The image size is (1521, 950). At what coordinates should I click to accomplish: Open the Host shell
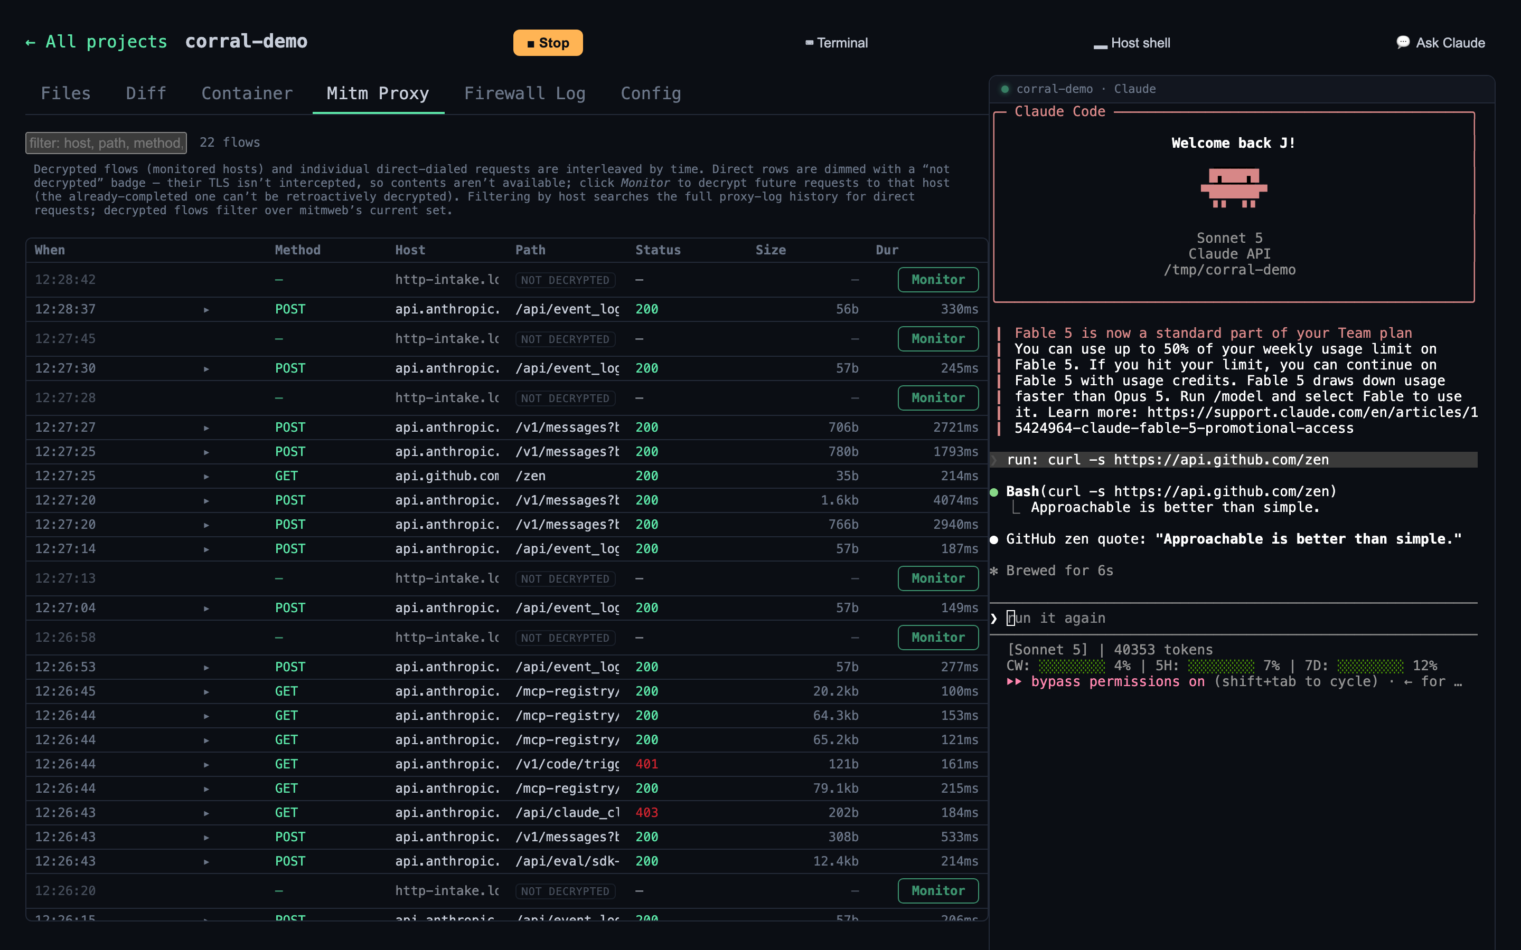[1131, 43]
